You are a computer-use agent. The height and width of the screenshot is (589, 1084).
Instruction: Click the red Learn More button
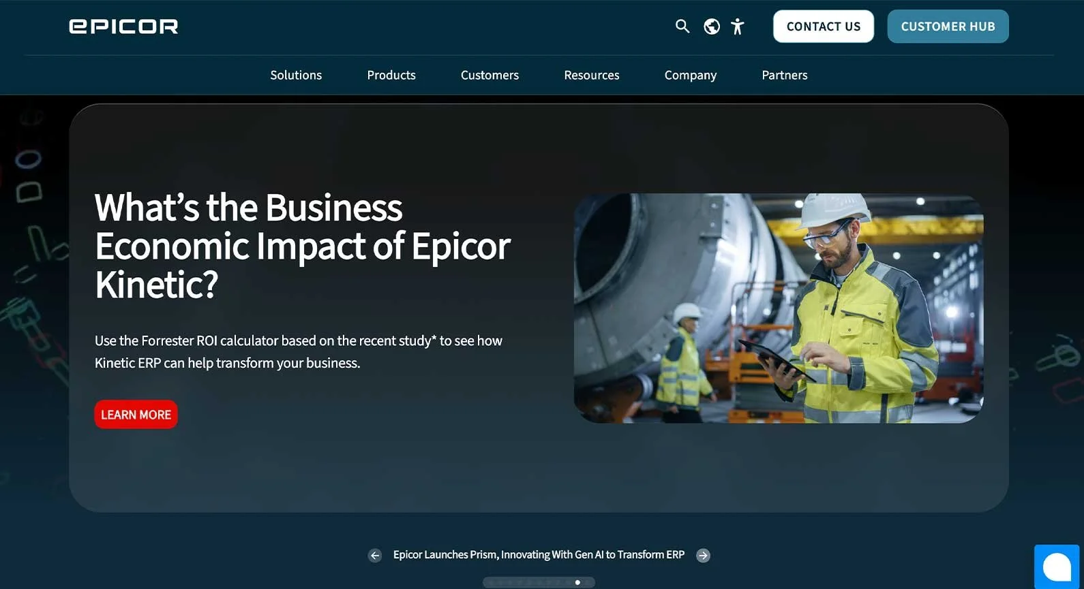click(136, 415)
